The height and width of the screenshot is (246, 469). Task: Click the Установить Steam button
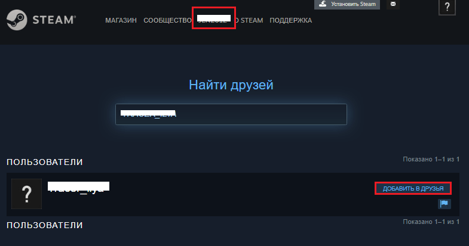(347, 4)
